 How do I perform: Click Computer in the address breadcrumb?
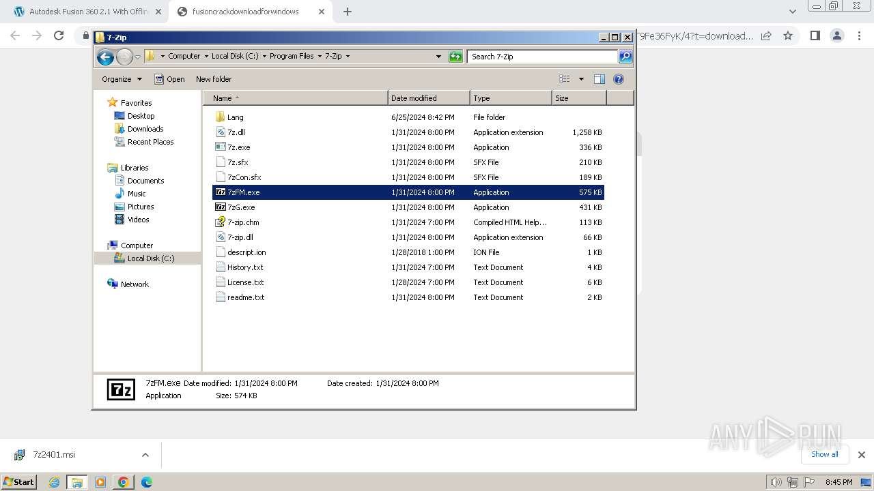(x=184, y=57)
